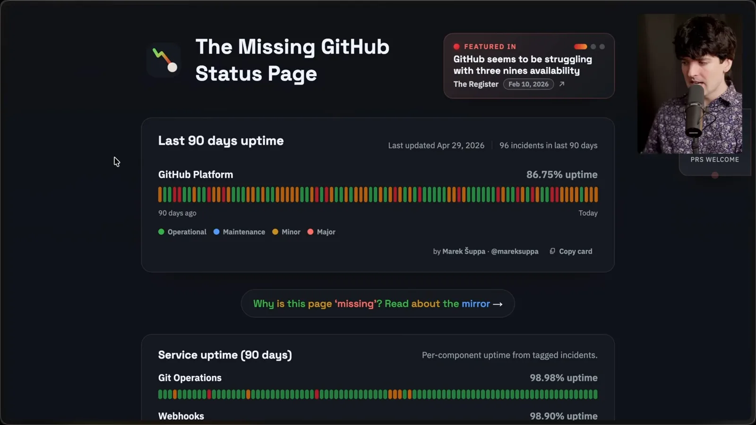Select the active orange carousel indicator
The height and width of the screenshot is (425, 756).
(580, 47)
